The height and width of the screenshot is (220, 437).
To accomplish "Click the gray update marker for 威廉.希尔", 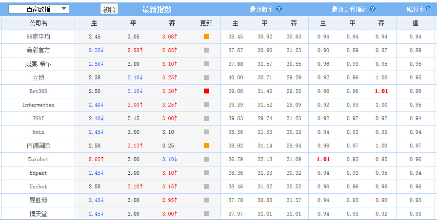I will pyautogui.click(x=206, y=64).
